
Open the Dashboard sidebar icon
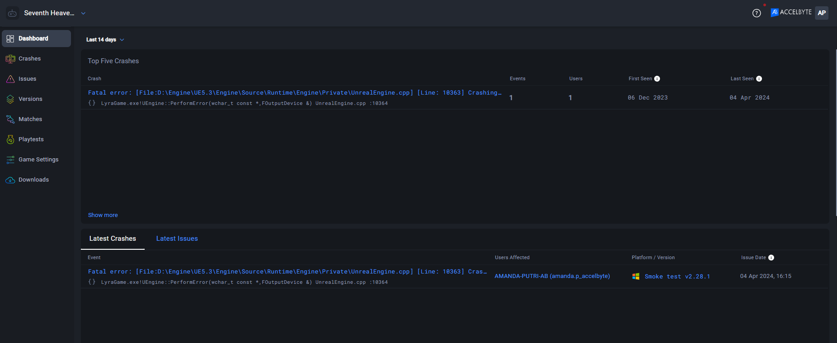[10, 39]
